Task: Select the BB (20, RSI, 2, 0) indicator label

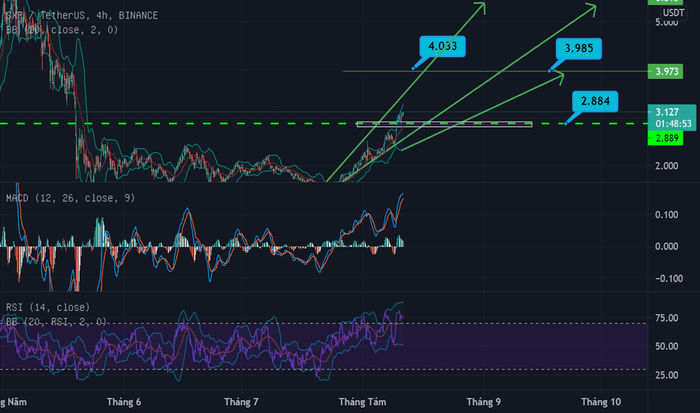Action: pos(56,321)
